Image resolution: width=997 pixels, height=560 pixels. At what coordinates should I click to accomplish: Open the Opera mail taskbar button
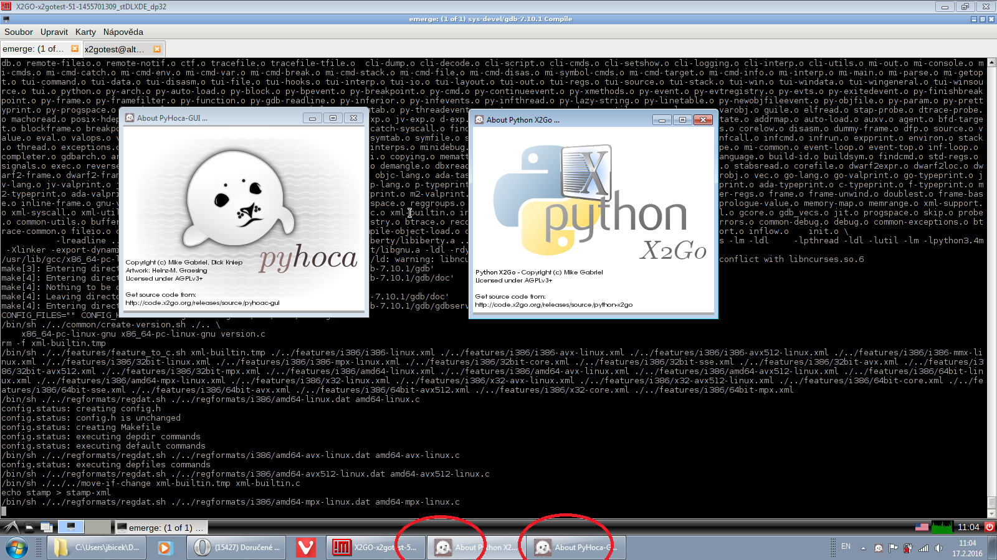(237, 548)
